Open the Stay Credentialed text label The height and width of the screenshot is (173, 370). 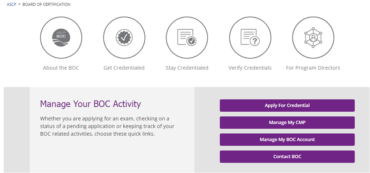(187, 68)
